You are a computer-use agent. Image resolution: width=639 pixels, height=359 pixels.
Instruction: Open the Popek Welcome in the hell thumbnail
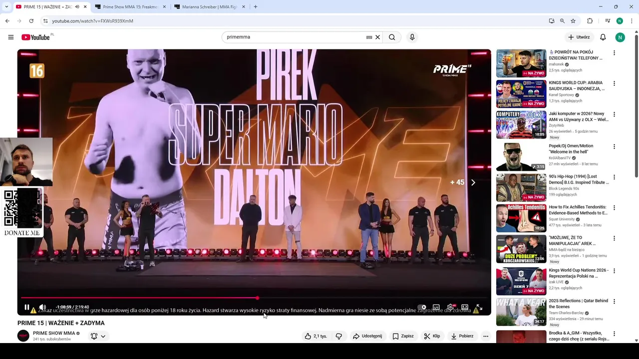tap(521, 157)
